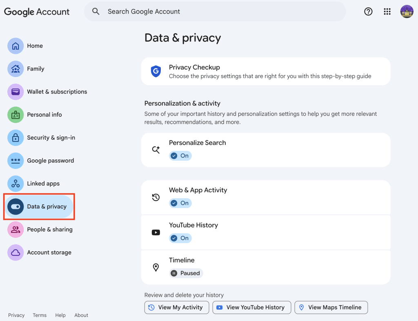The image size is (418, 321).
Task: Click the Web & App Activity On chip
Action: [x=180, y=203]
